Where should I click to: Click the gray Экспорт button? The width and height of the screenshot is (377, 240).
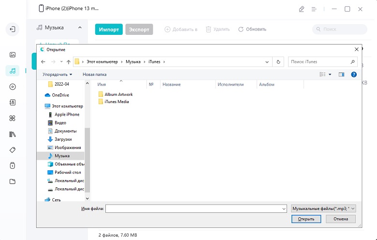(x=139, y=30)
